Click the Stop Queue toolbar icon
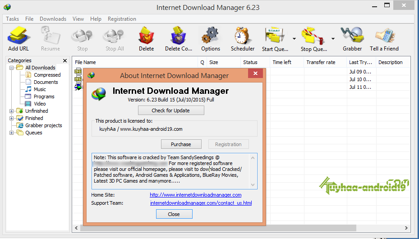Viewport: 419px width, 239px height. coord(313,36)
